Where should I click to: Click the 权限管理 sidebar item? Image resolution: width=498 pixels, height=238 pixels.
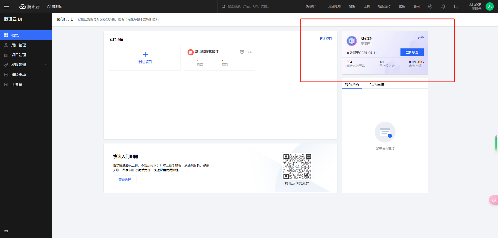coord(26,65)
